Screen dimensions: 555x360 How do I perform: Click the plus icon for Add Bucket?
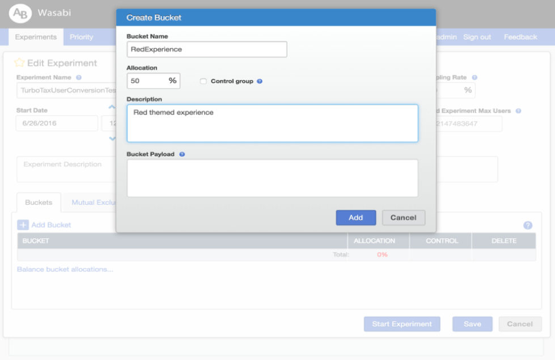[23, 225]
